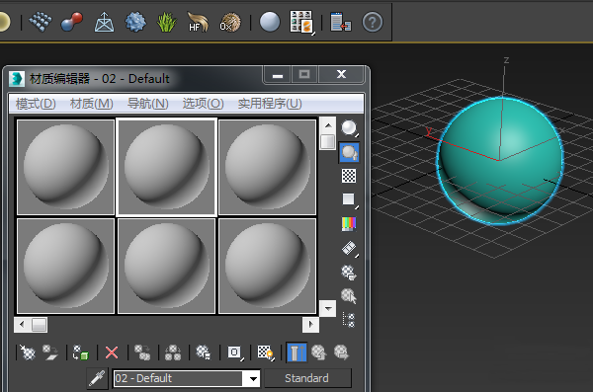Screen dimensions: 593x392
Task: Open Sample UV Tiling flyout
Action: (349, 199)
